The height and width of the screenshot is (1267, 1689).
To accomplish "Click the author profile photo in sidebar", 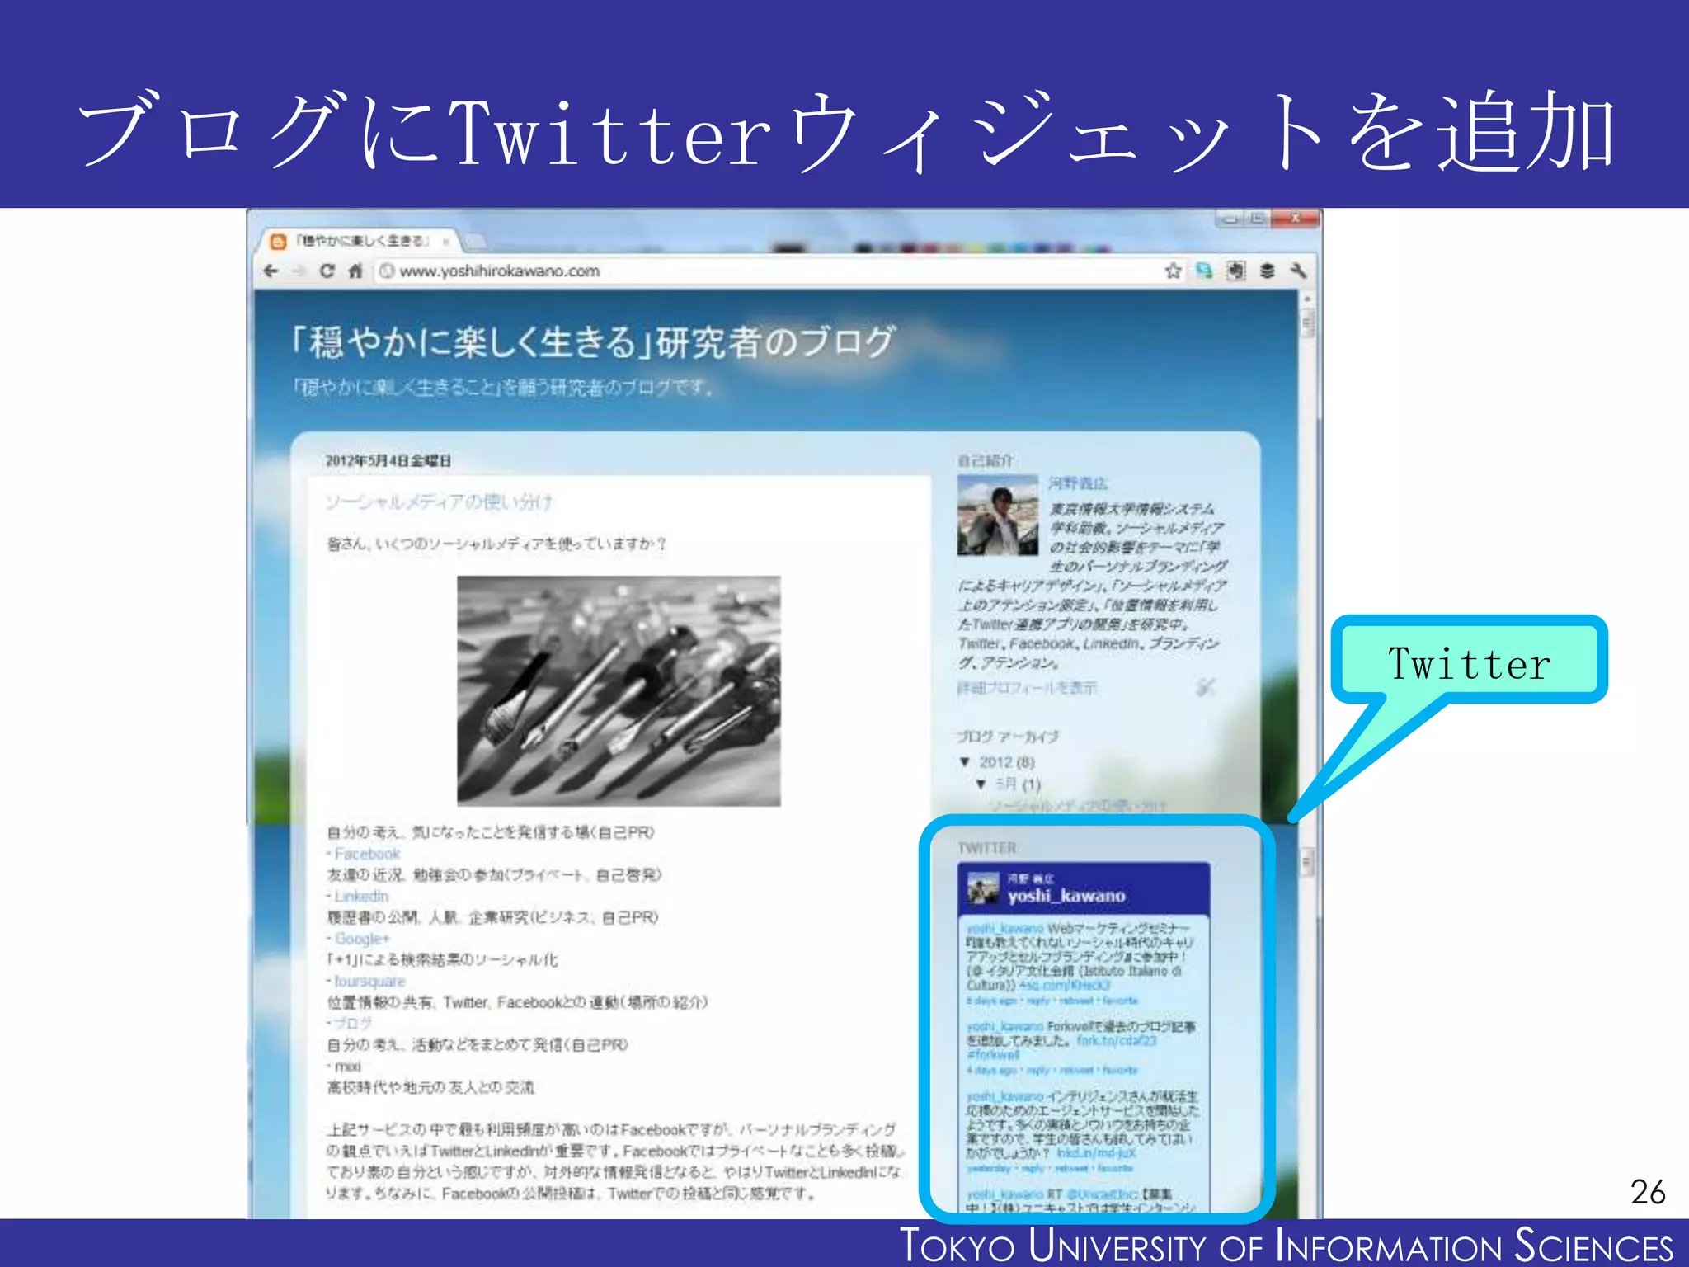I will 998,515.
